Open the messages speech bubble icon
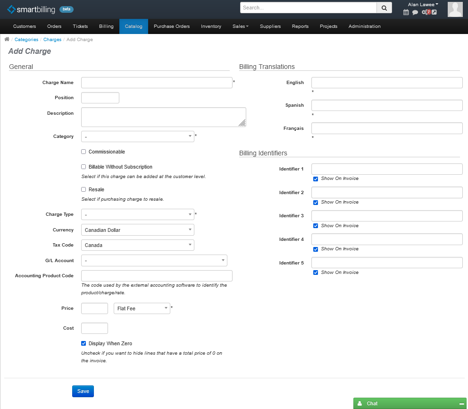Viewport: 468px width, 409px height. tap(415, 12)
